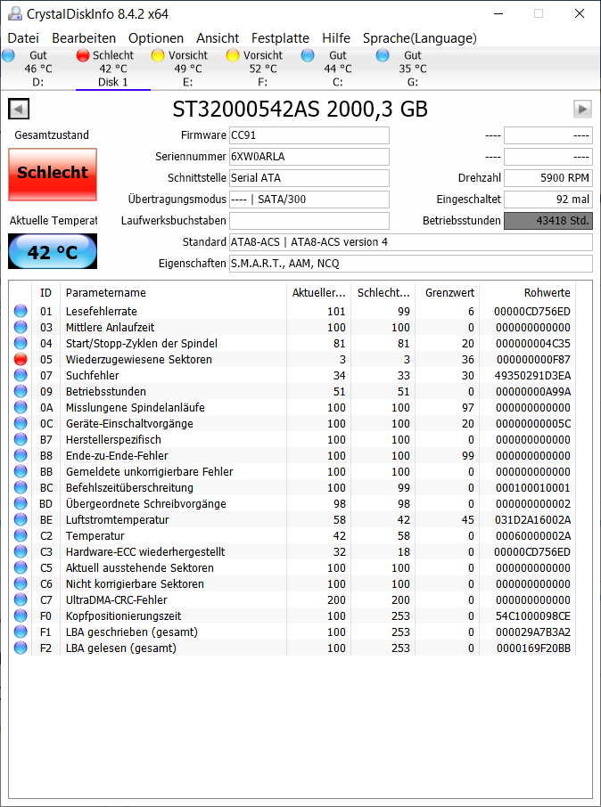The height and width of the screenshot is (807, 601).
Task: Click the status orb of Luftstromtemperatur row
Action: coord(21,520)
